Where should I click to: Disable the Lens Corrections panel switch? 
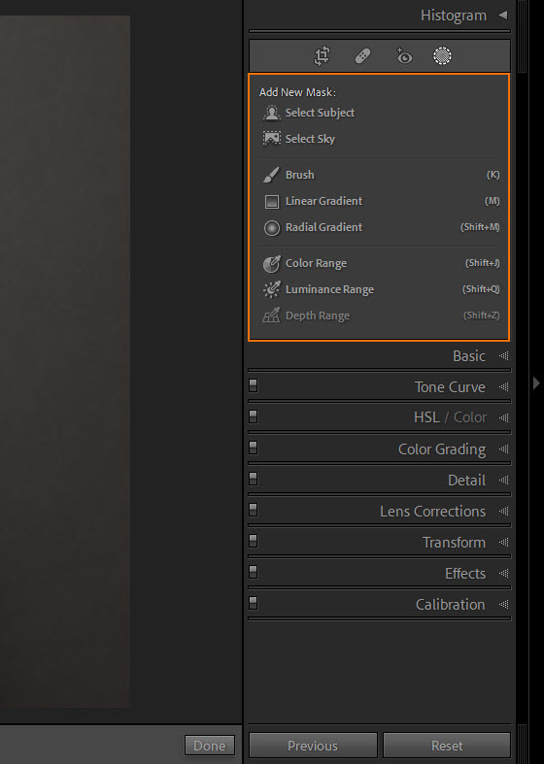(x=253, y=510)
